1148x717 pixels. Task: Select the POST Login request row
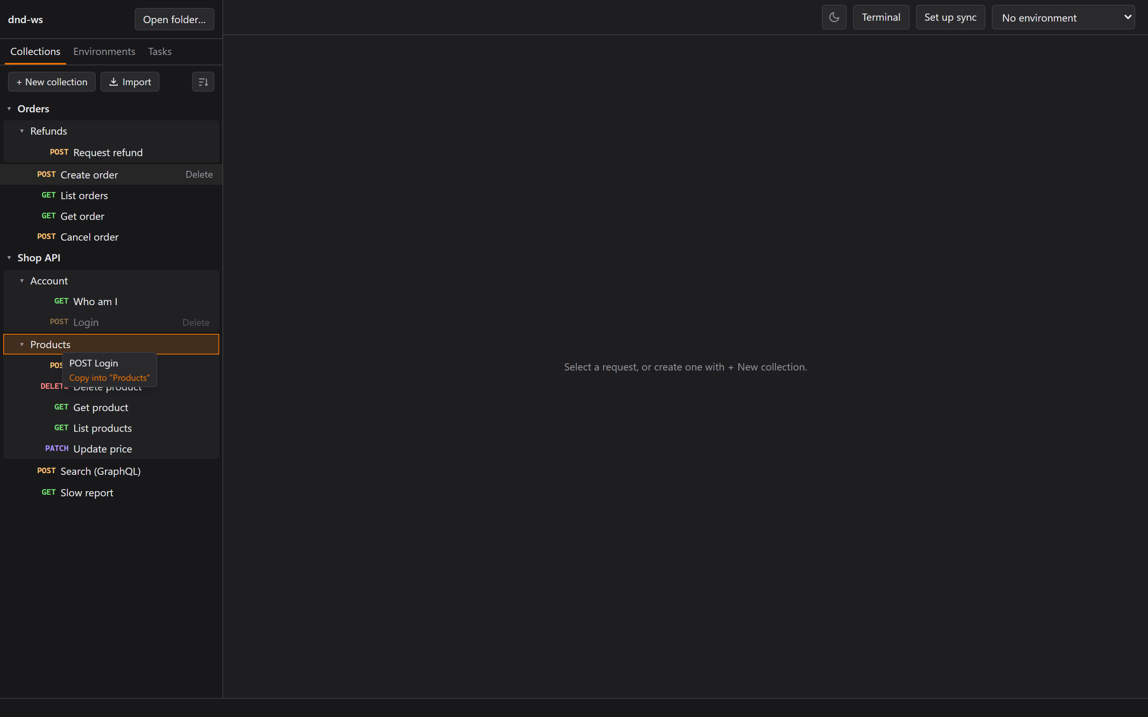pos(111,322)
